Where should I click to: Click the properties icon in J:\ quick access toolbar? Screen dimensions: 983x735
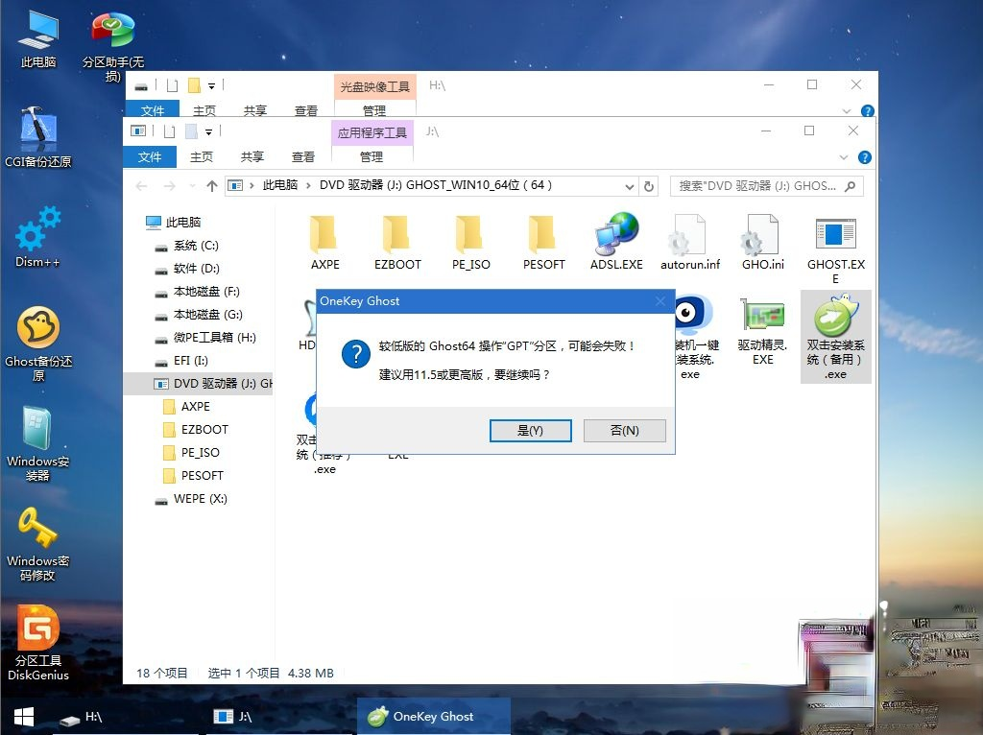(x=170, y=131)
